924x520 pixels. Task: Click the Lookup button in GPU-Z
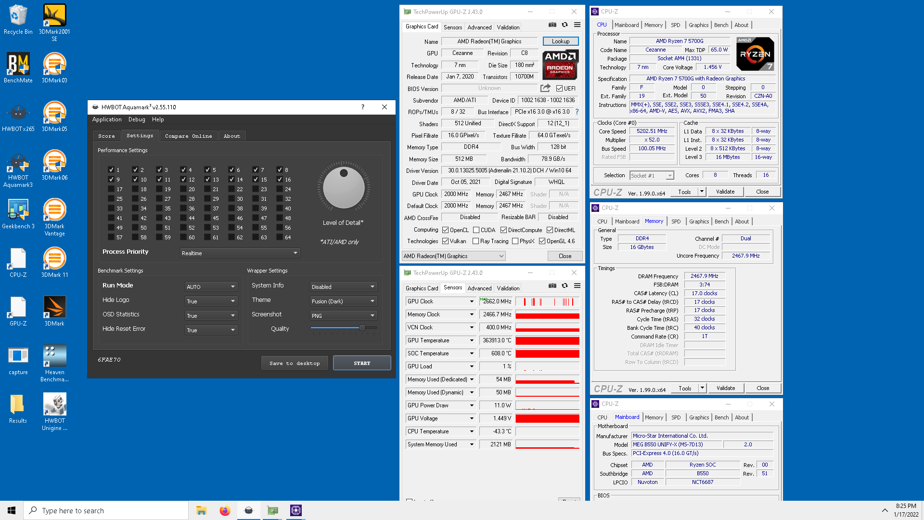click(561, 41)
